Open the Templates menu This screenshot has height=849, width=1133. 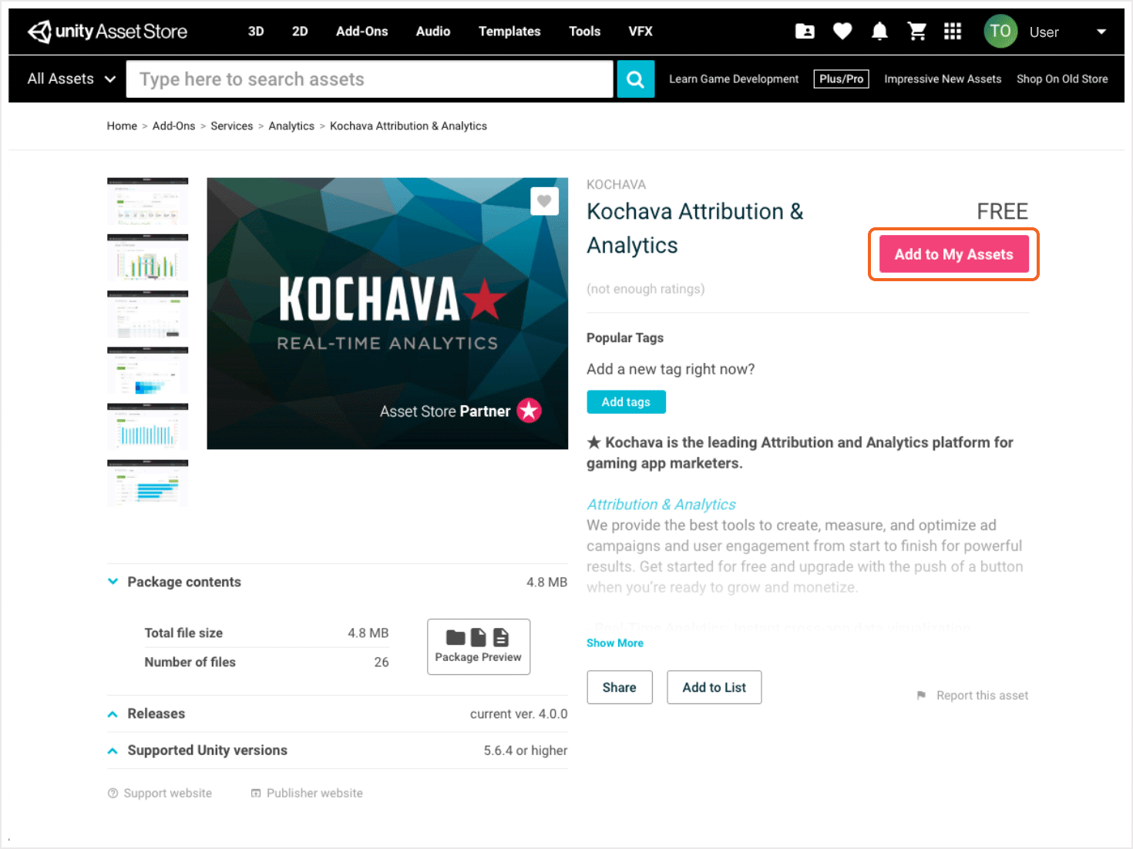coord(509,32)
